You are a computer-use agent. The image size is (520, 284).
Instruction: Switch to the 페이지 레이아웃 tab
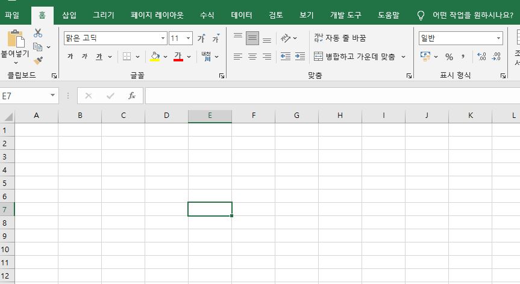point(157,15)
